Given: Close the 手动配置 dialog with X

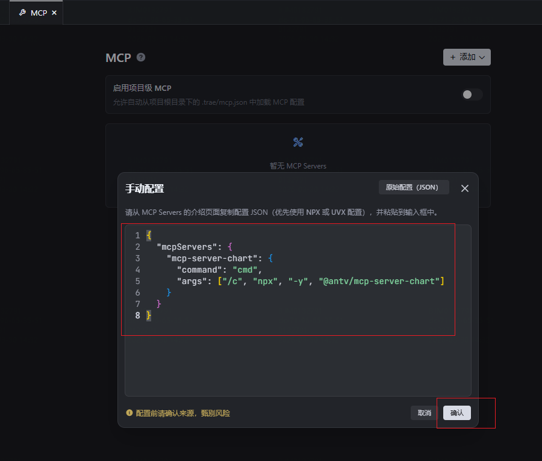Looking at the screenshot, I should [x=464, y=188].
